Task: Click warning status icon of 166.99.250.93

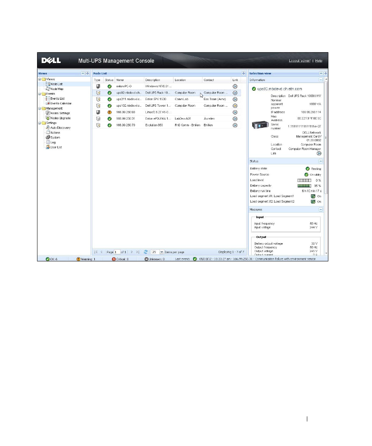Action: 110,112
